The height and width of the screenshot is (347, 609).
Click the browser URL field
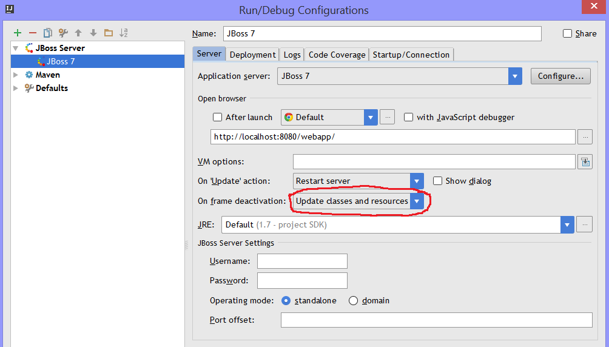tap(392, 136)
